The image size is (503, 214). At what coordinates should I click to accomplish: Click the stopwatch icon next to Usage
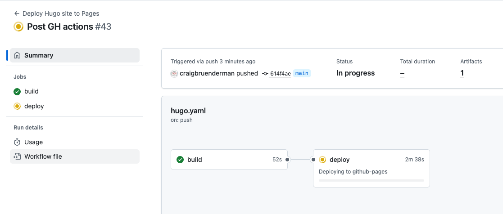click(x=17, y=142)
